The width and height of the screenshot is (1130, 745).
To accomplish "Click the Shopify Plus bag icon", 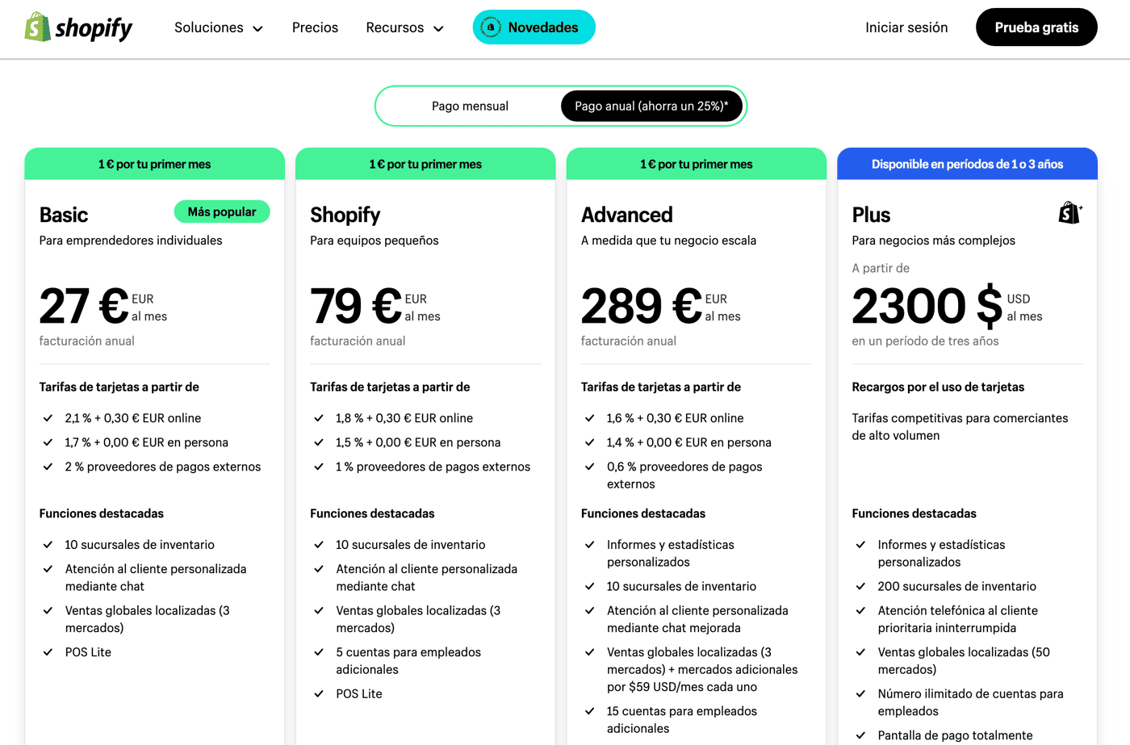I will point(1070,213).
